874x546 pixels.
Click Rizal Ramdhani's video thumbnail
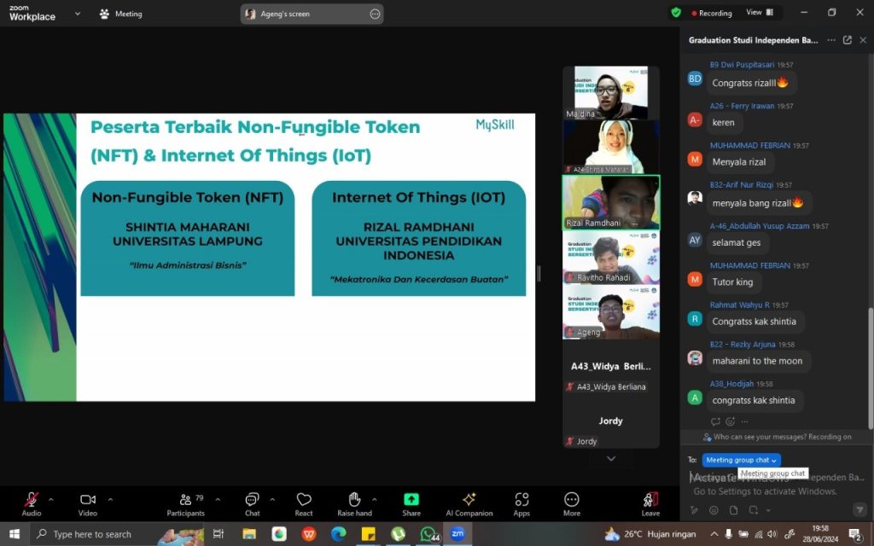[610, 202]
